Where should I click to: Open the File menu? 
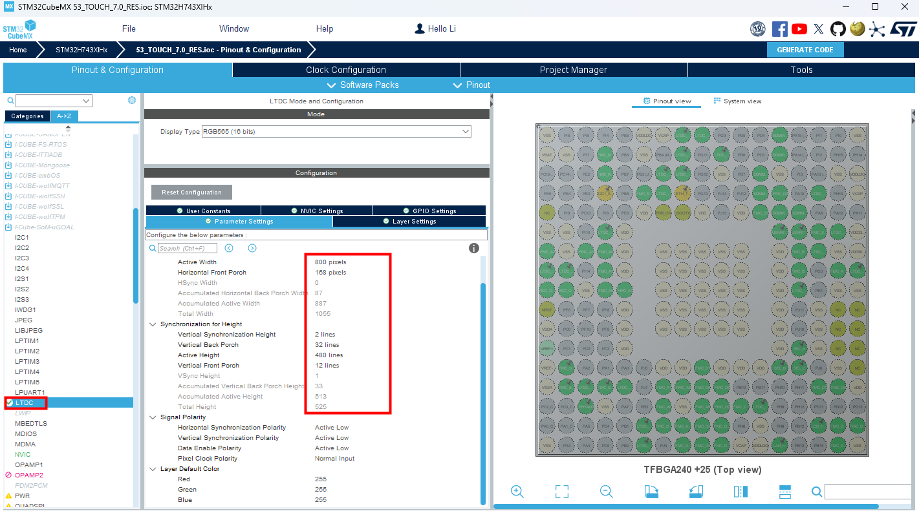129,28
